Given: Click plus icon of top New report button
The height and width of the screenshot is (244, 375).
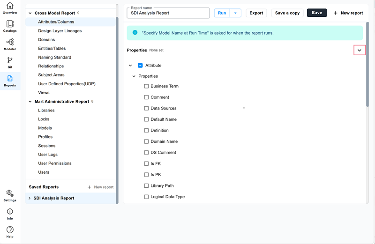Looking at the screenshot, I should tap(336, 13).
